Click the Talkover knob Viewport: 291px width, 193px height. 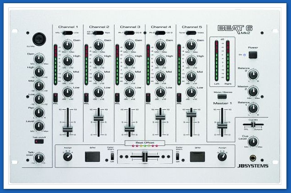[x=39, y=158]
